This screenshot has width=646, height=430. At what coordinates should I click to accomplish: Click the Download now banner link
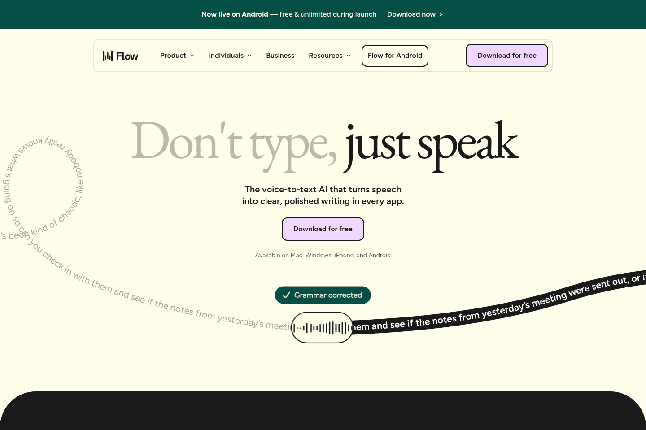pos(411,14)
